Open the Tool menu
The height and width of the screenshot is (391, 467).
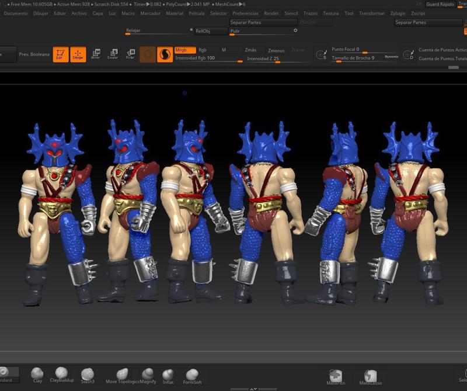[348, 12]
